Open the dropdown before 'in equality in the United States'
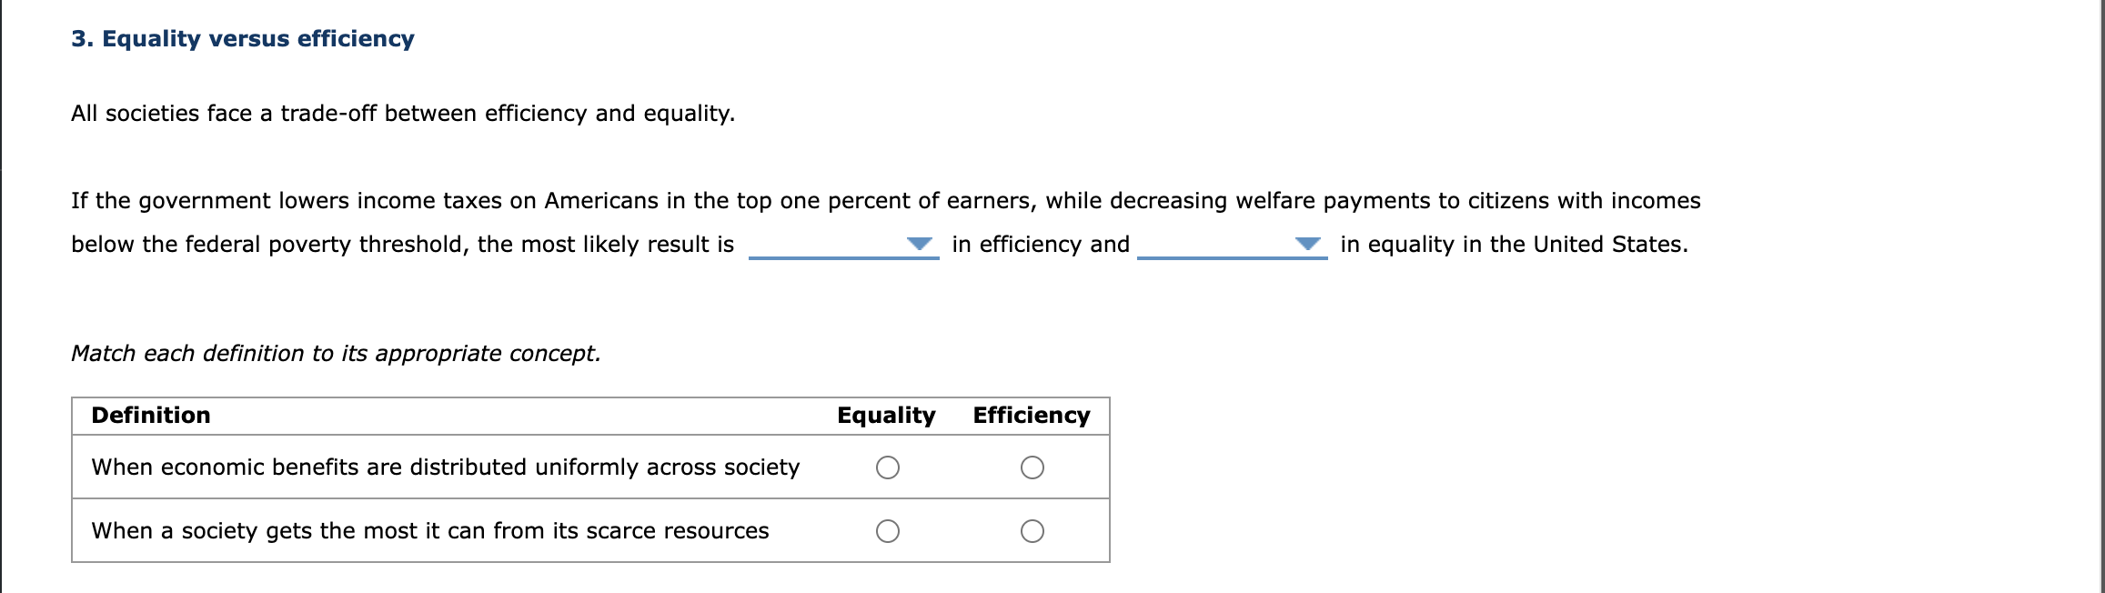The image size is (2105, 593). (x=1232, y=245)
